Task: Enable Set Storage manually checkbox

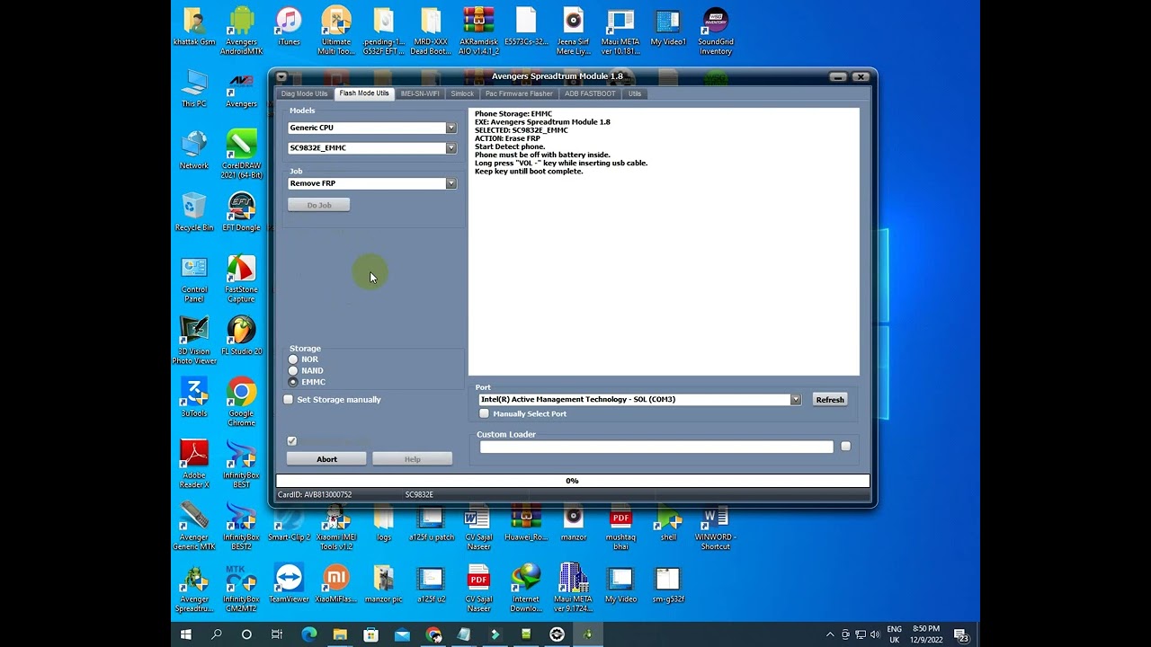Action: [289, 399]
